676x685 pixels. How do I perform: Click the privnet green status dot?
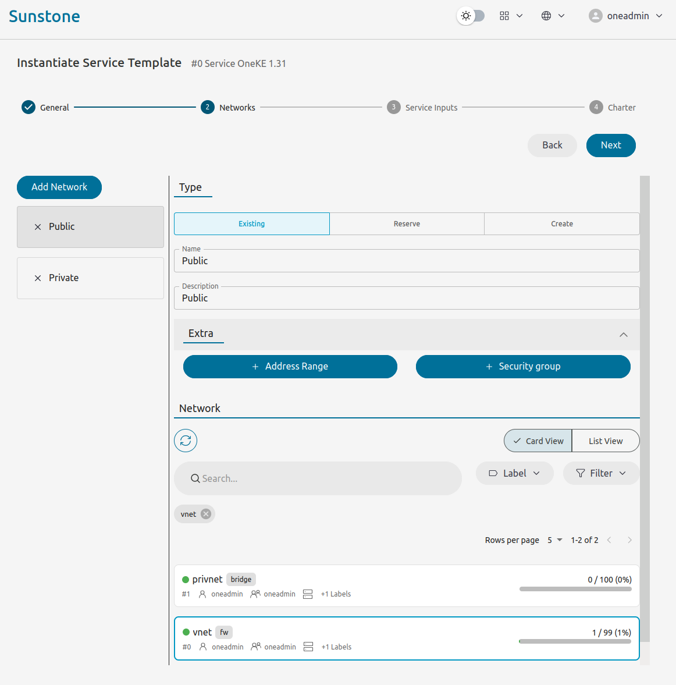186,580
